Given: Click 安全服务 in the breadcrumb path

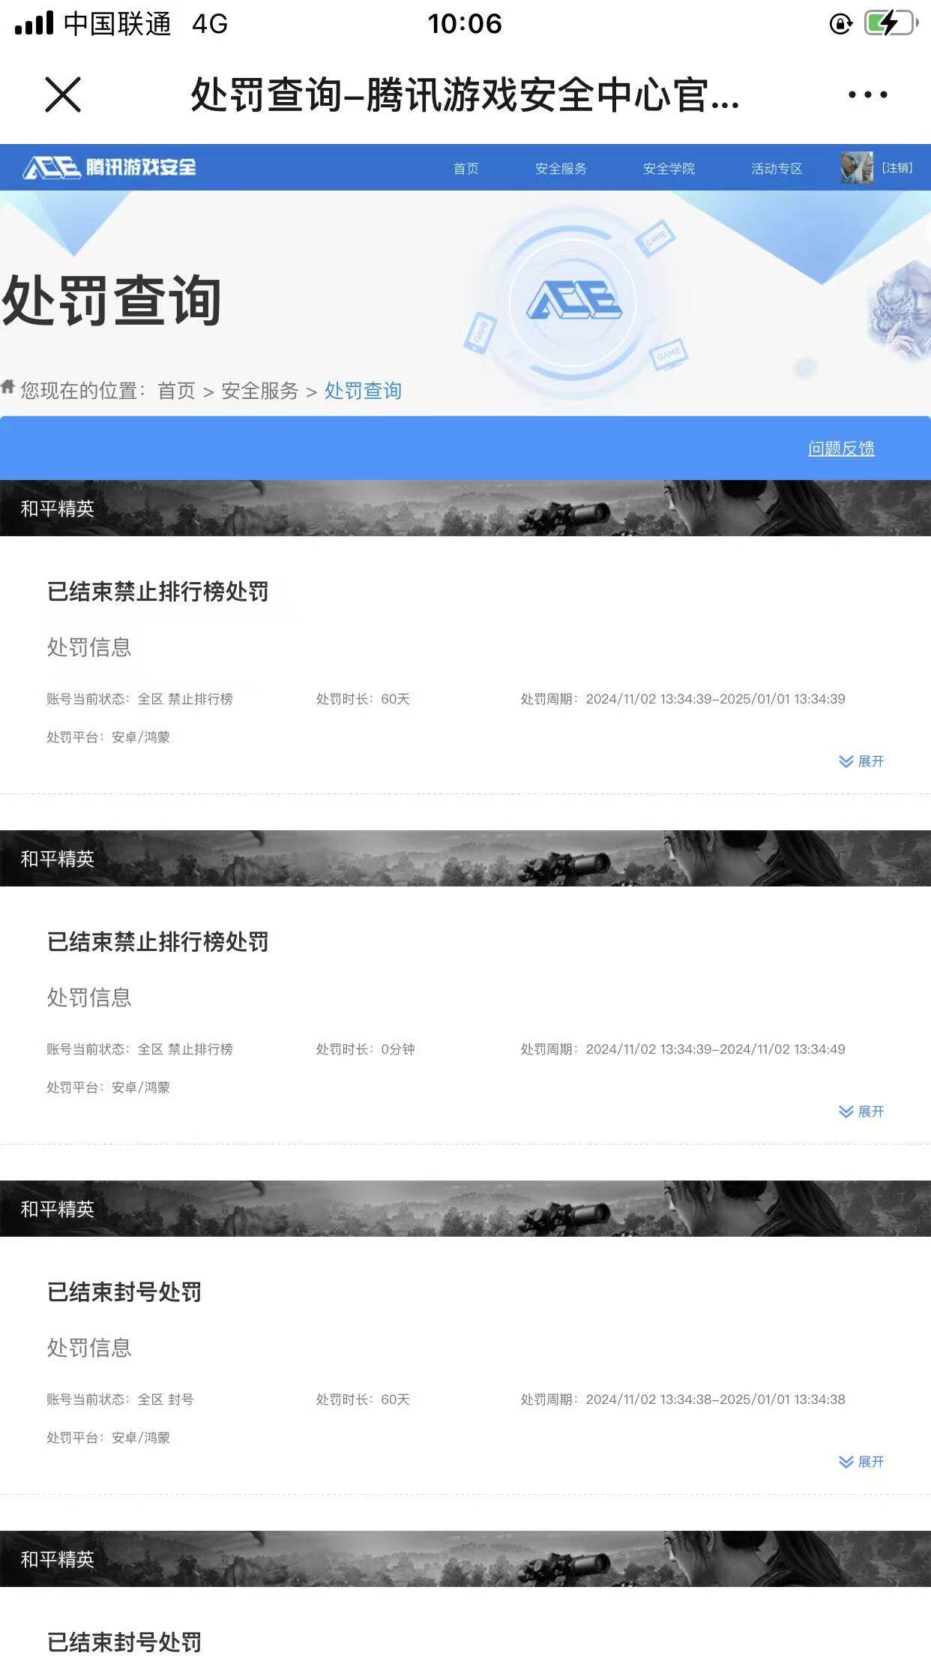Looking at the screenshot, I should (x=260, y=391).
